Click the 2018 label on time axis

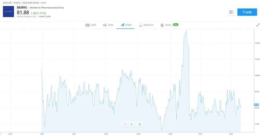[x=106, y=134]
